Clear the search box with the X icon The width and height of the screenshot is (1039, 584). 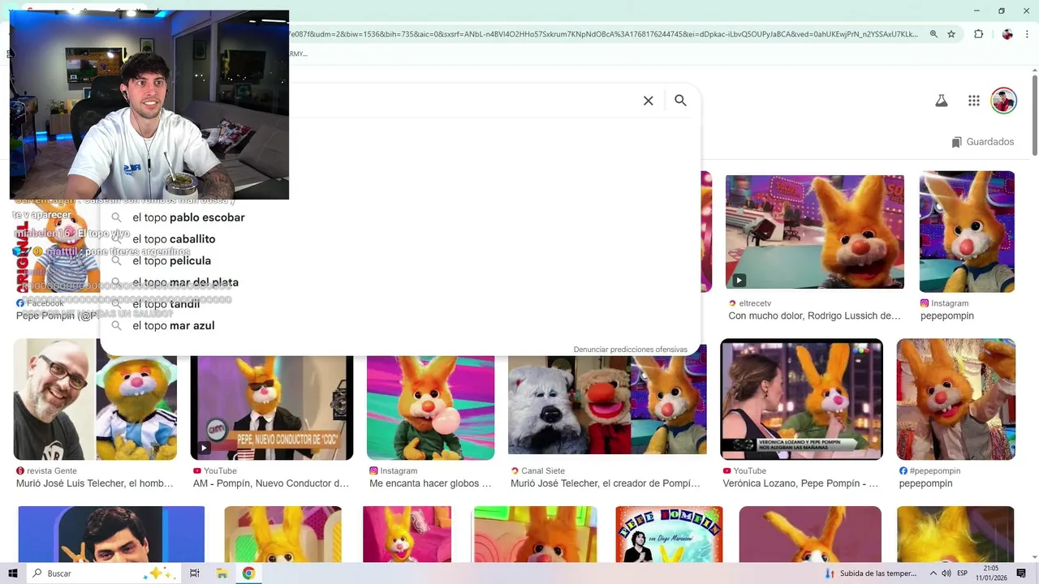click(x=648, y=101)
